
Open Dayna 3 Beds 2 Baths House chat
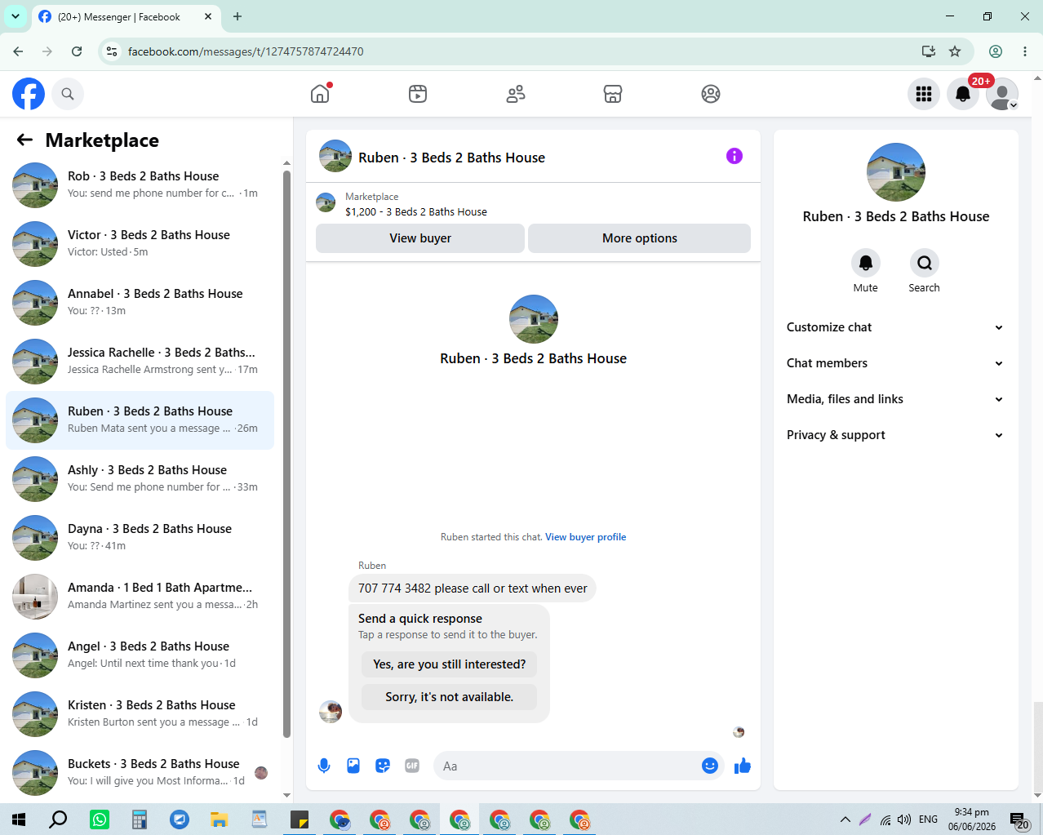click(x=140, y=537)
